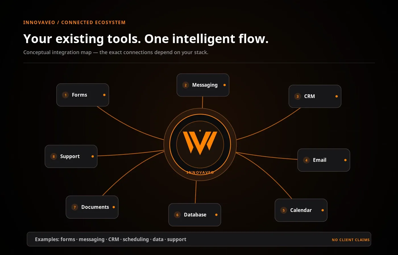Open the Calendar integration node
The image size is (398, 255).
tap(301, 210)
